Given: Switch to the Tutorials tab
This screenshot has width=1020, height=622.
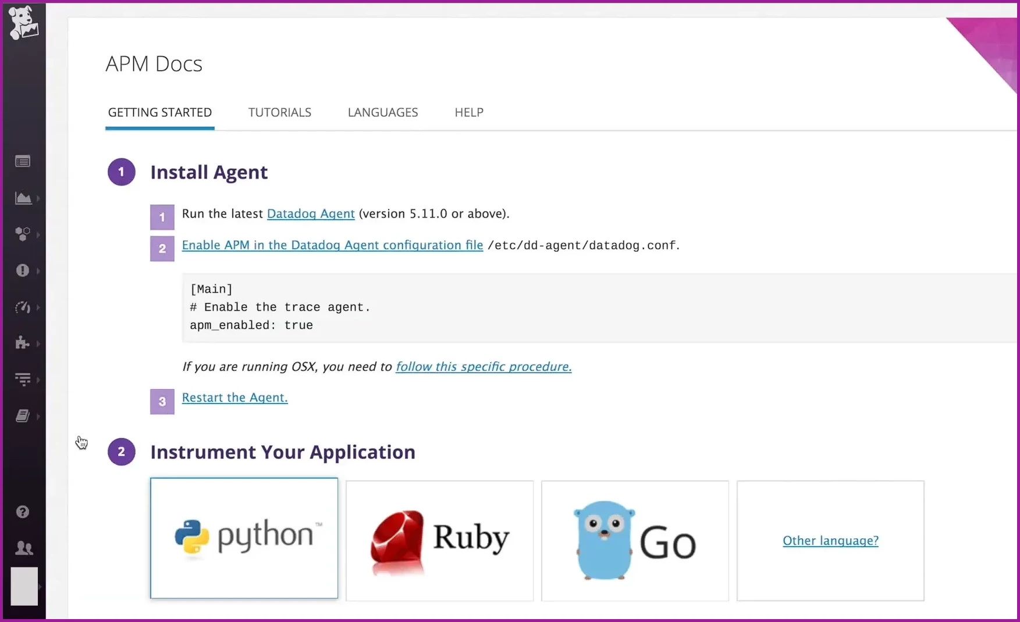Looking at the screenshot, I should click(x=280, y=112).
